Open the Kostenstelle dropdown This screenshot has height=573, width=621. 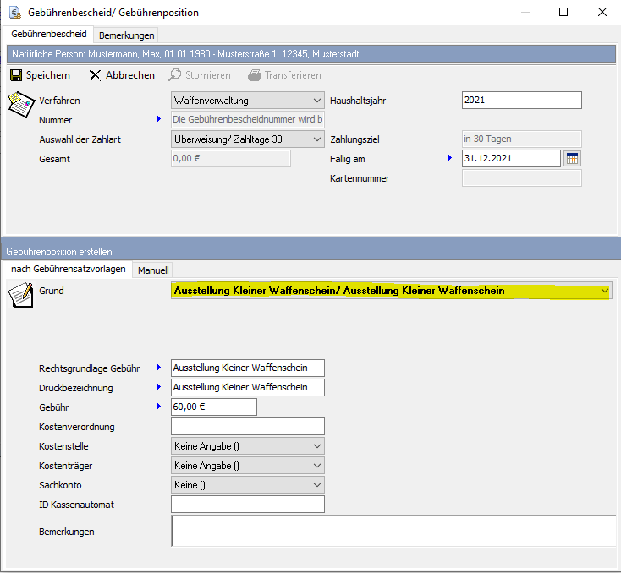316,446
